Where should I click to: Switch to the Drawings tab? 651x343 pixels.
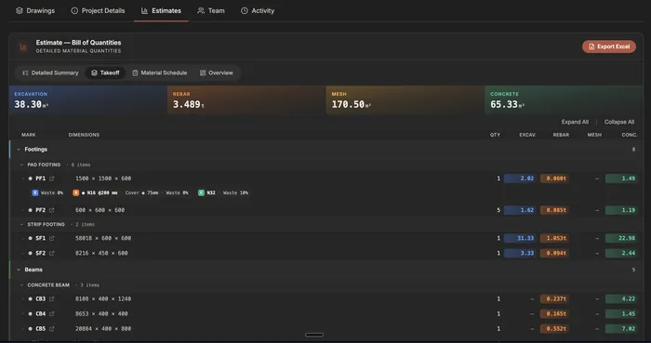pos(35,11)
